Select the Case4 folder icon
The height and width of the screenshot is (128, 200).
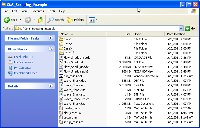click(x=61, y=53)
